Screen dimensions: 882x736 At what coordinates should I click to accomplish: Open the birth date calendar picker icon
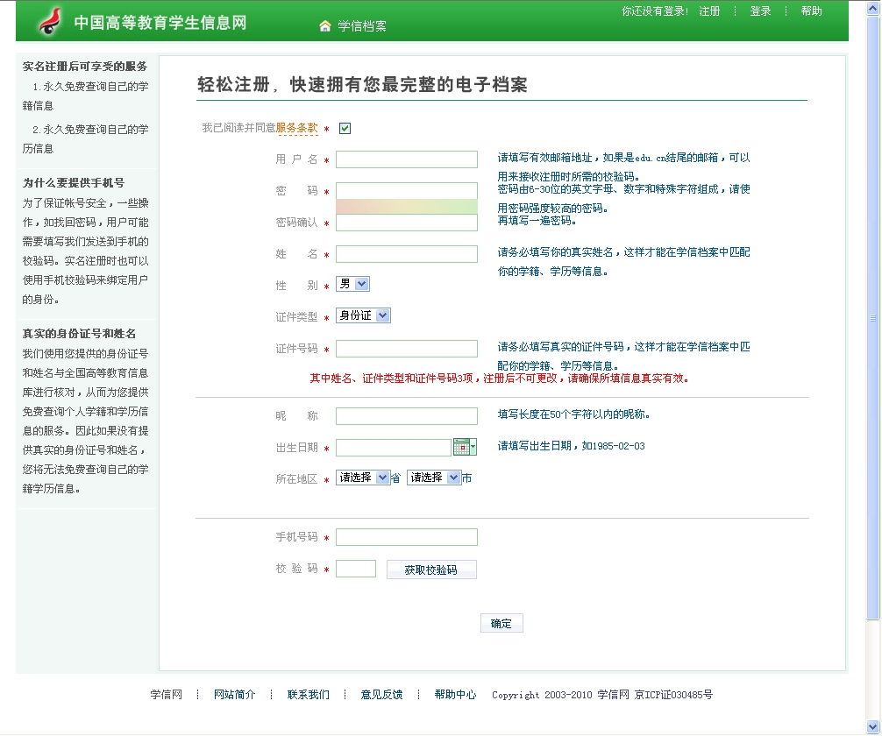click(x=464, y=448)
